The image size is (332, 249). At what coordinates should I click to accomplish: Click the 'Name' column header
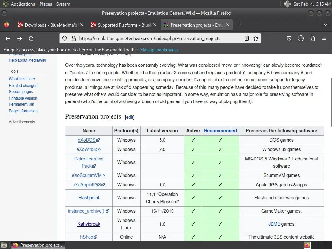pos(89,131)
